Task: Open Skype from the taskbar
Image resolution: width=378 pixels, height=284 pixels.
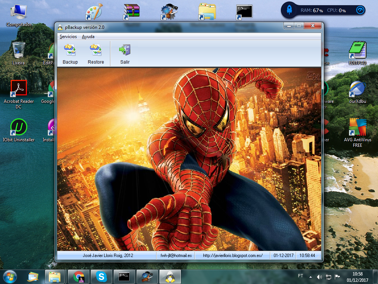Action: pyautogui.click(x=101, y=276)
